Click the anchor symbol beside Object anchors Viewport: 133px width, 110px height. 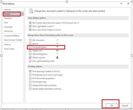57,57
